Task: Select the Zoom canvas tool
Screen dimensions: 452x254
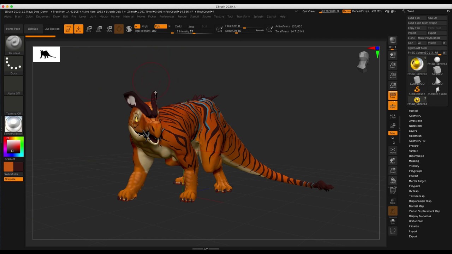Action: coord(393,65)
